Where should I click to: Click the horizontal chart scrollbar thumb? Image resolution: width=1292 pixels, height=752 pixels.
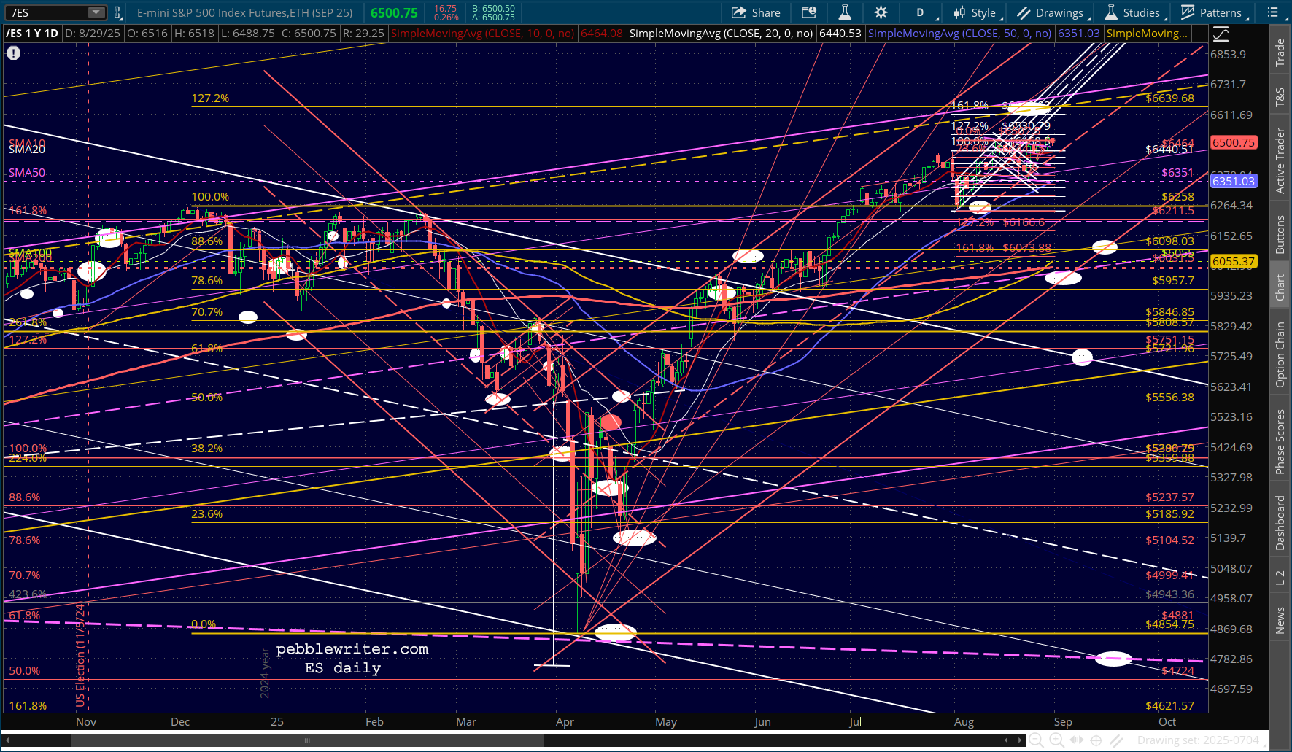[x=306, y=740]
